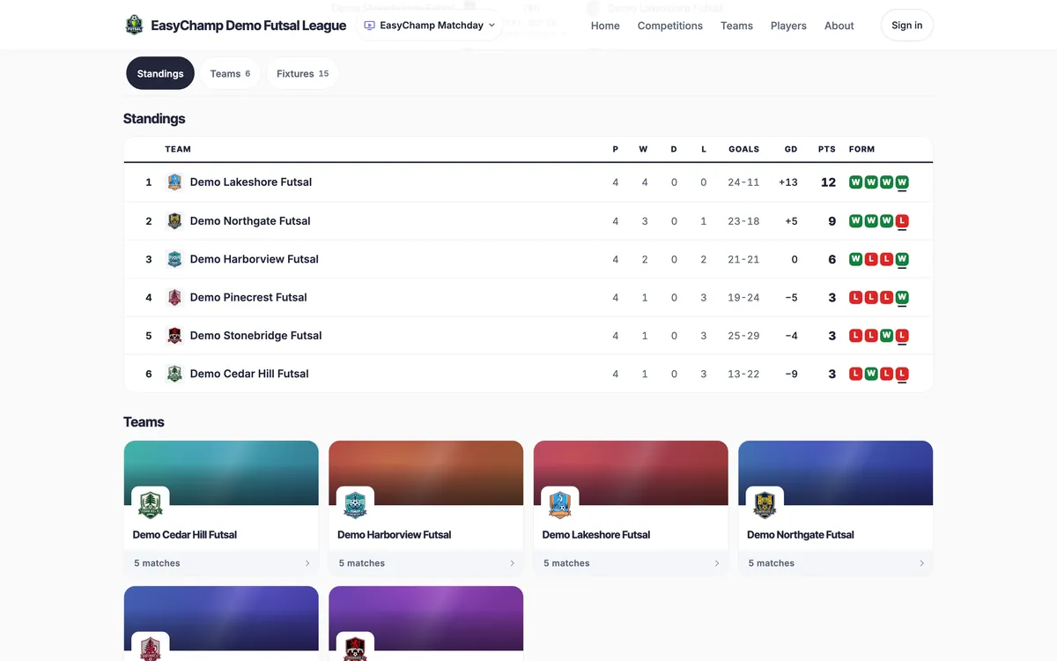Image resolution: width=1057 pixels, height=661 pixels.
Task: Open Players in the top navigation
Action: tap(788, 26)
